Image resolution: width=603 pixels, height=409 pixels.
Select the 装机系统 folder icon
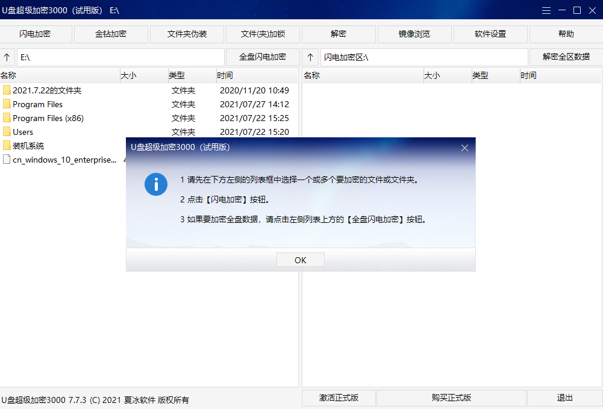point(7,145)
